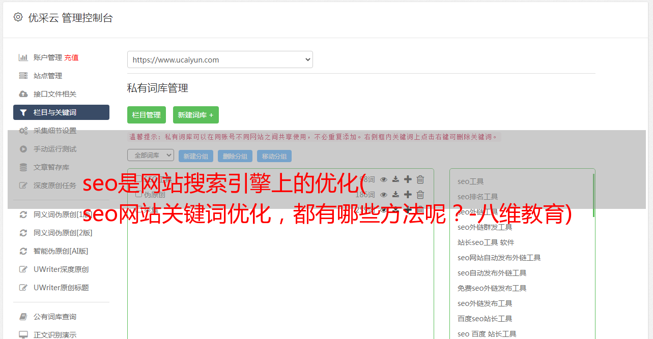Viewport: 653px width, 339px height.
Task: Delete the word library with 98词
Action: point(420,179)
